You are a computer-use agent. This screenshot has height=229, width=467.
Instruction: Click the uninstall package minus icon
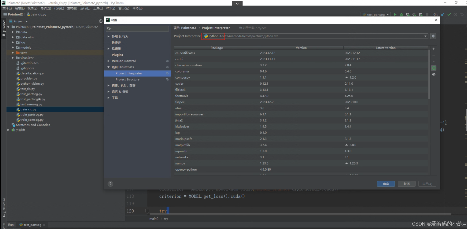[x=434, y=55]
